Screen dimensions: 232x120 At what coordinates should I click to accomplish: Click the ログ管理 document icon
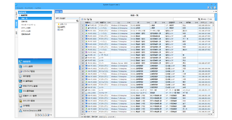click(x=20, y=105)
